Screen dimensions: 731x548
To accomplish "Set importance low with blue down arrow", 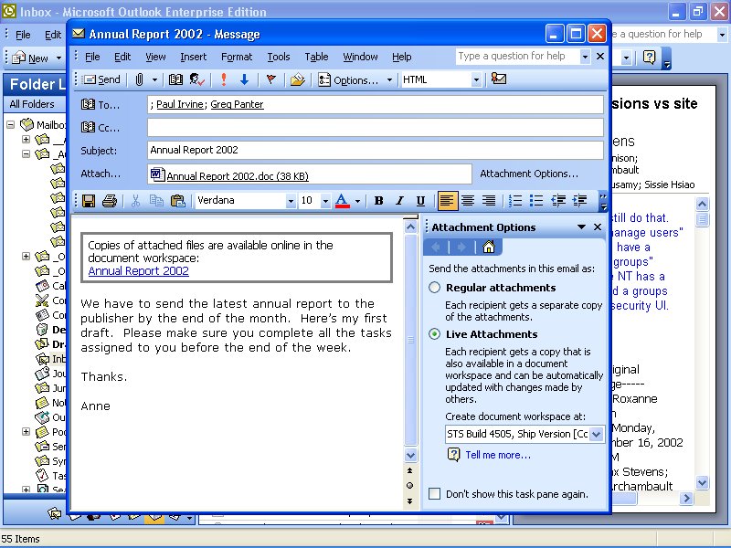I will (244, 79).
